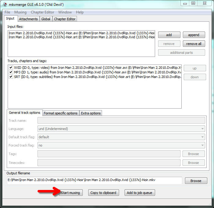Uncheck the SRT subtitles track checkbox

click(x=11, y=77)
